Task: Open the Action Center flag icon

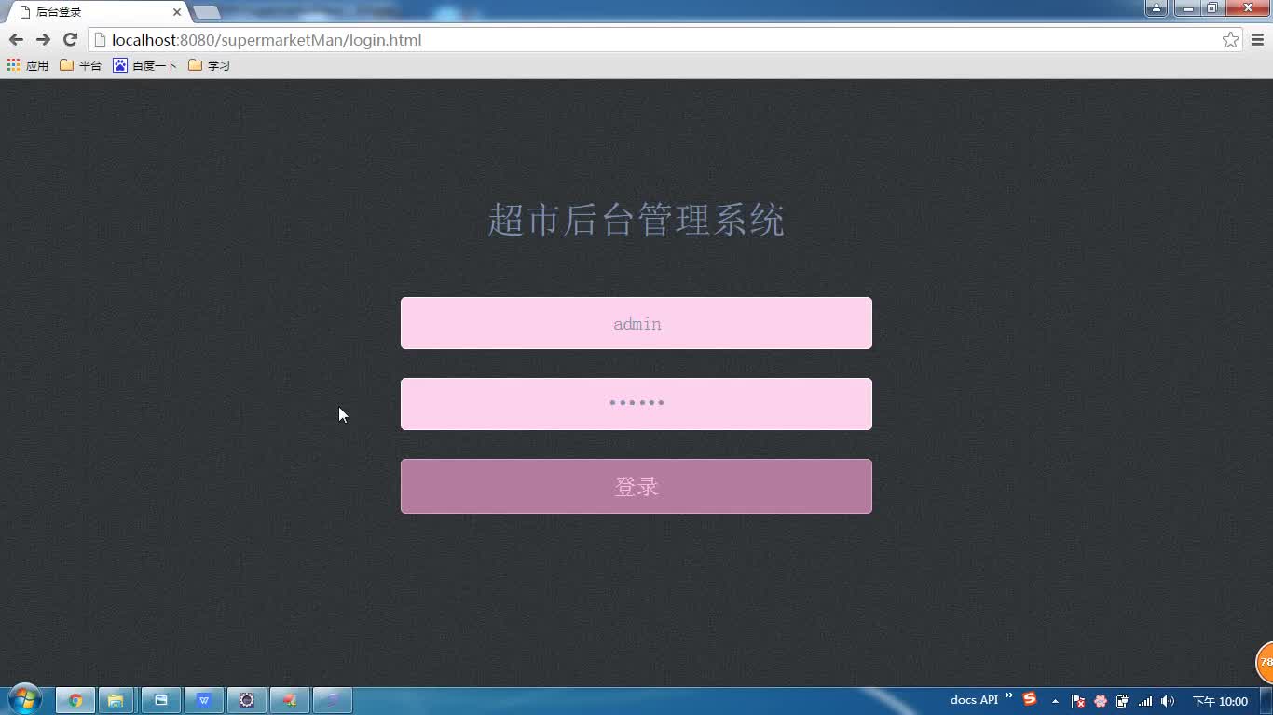Action: pos(1078,701)
